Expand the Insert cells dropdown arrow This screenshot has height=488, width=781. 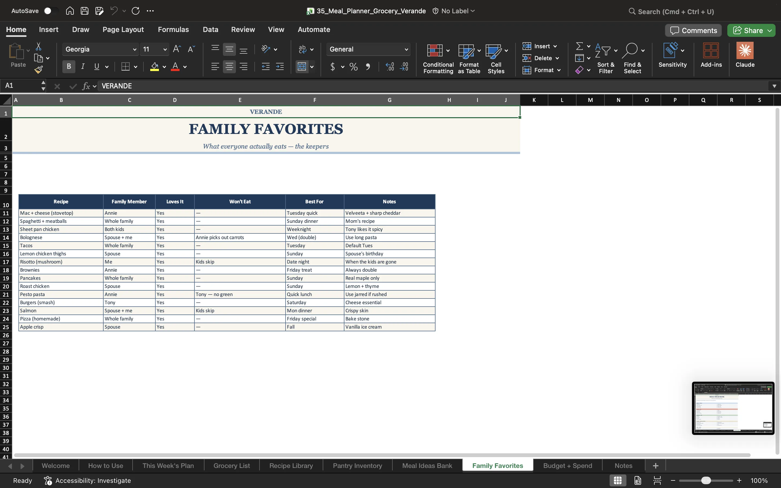tap(555, 46)
